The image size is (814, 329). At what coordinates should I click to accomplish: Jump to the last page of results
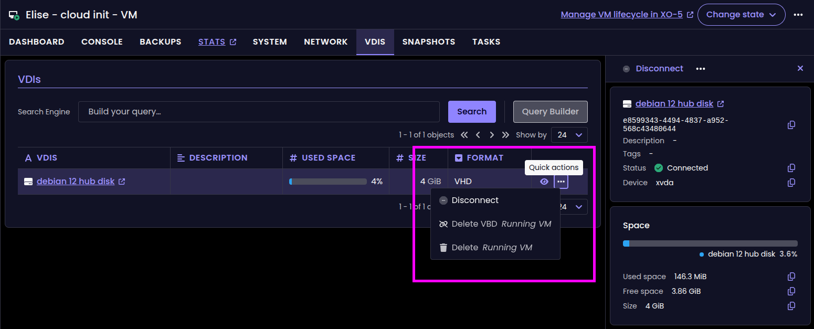(x=505, y=135)
